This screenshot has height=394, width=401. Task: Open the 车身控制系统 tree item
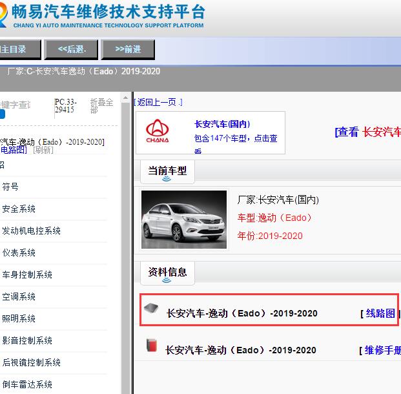click(x=27, y=275)
